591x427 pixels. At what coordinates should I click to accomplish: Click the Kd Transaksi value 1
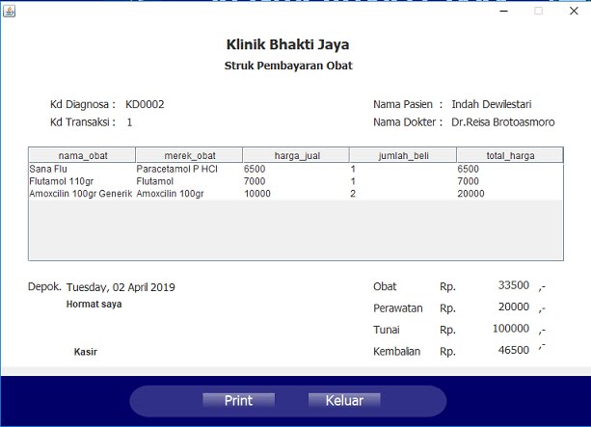(x=129, y=122)
